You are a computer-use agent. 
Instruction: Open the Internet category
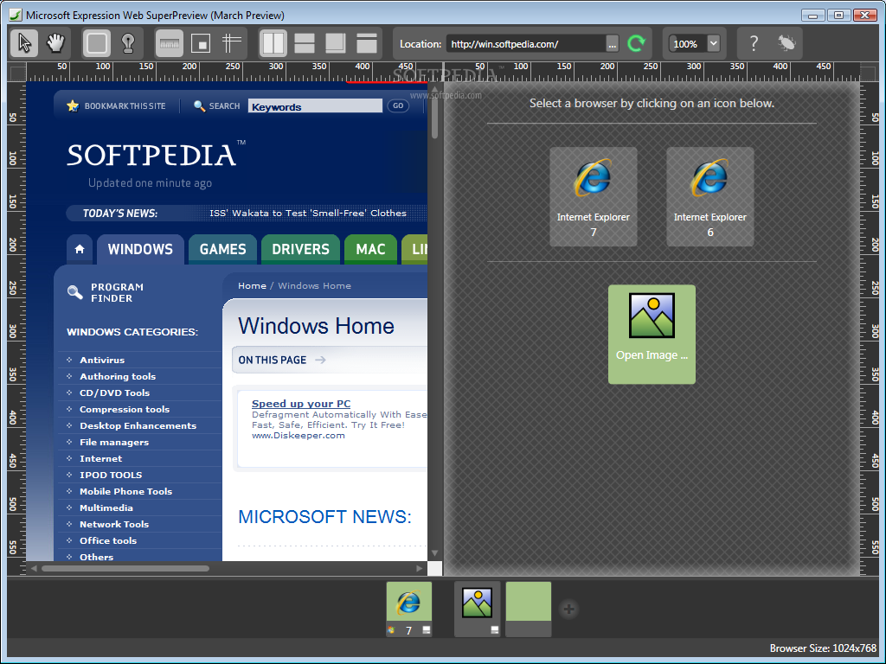[100, 458]
